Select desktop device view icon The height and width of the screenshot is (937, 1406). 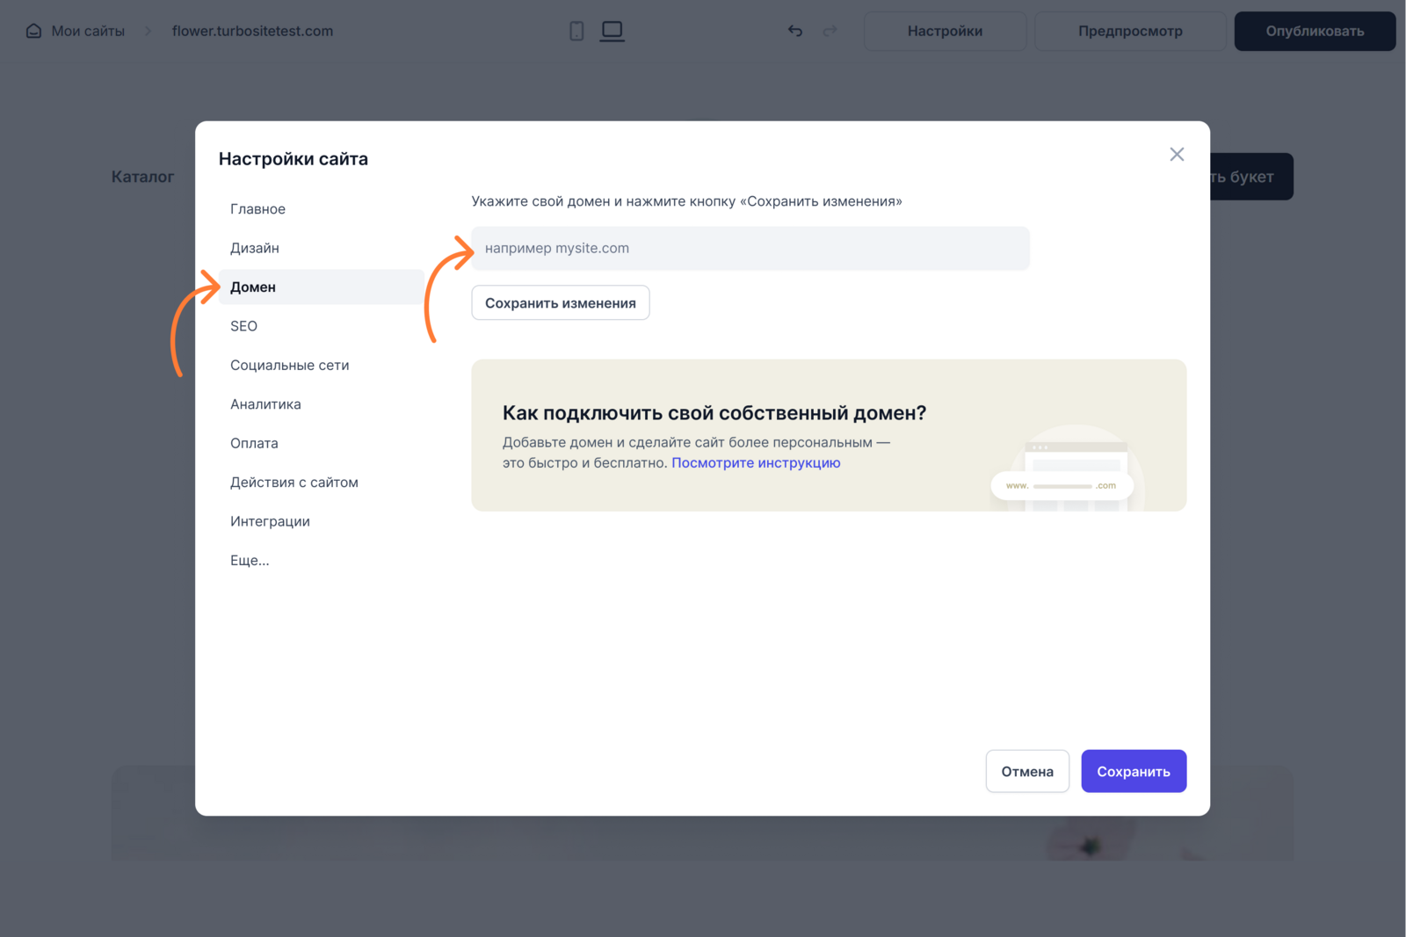[x=612, y=31]
